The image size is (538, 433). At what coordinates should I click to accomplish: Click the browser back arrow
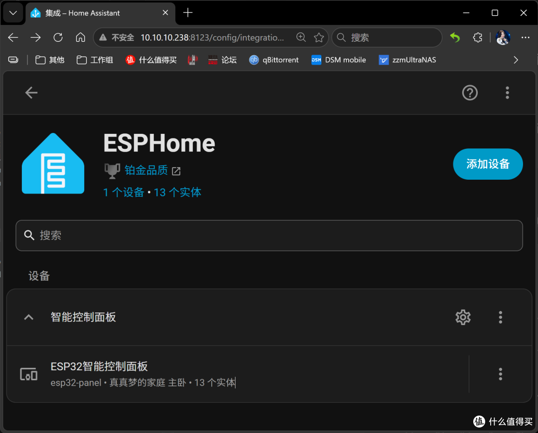tap(13, 37)
